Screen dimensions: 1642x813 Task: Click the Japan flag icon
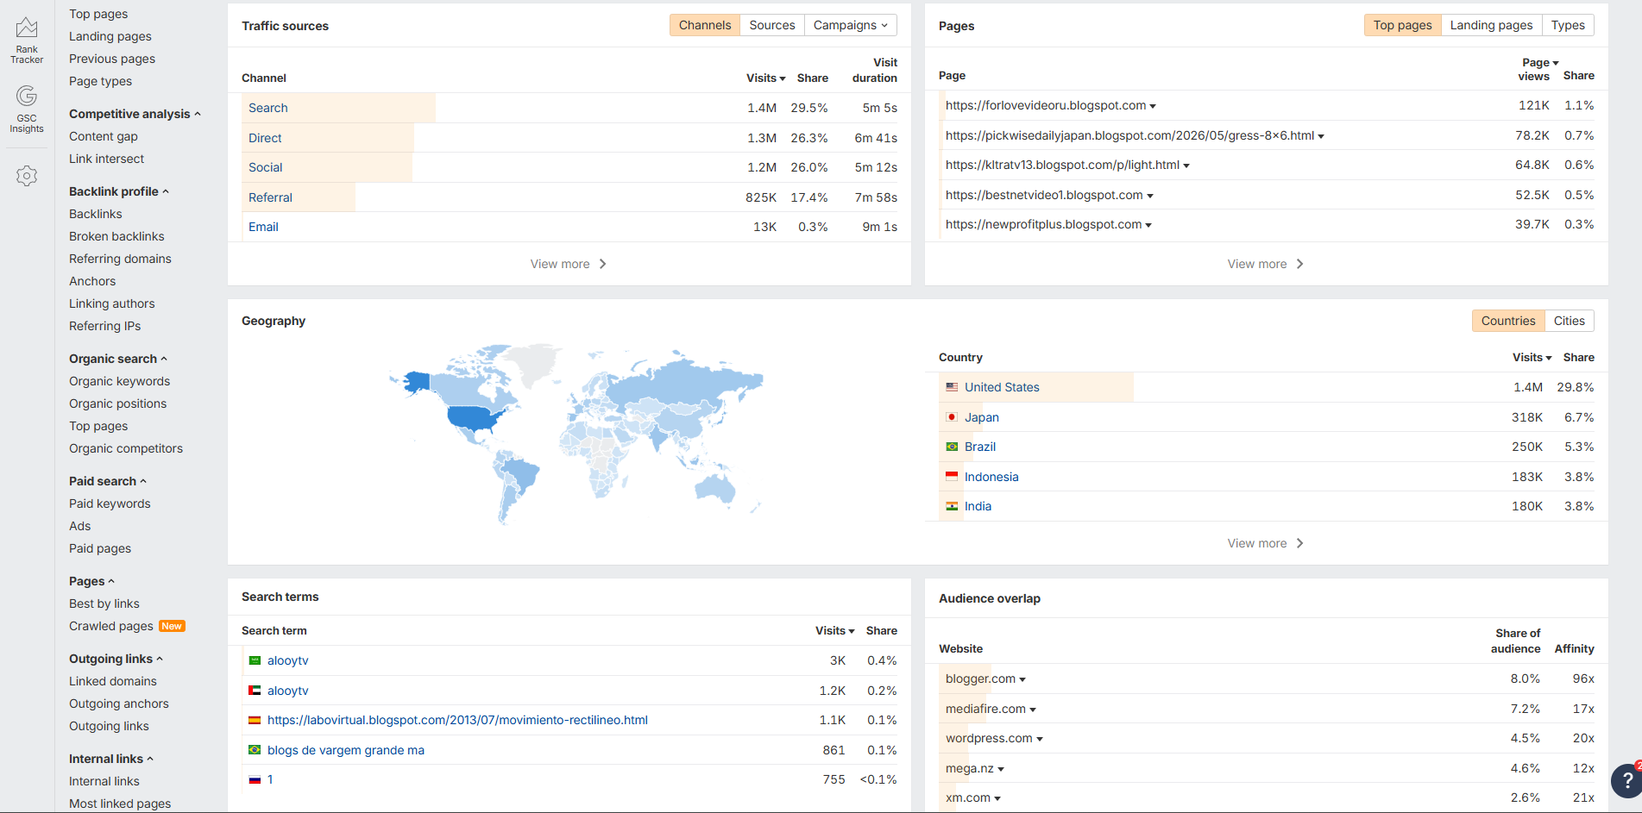(x=952, y=417)
